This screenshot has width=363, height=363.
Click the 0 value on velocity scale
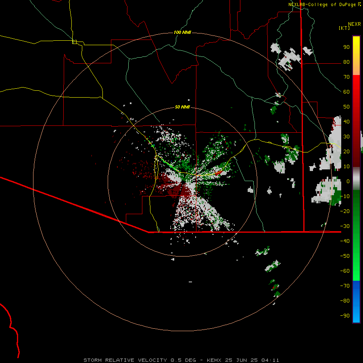(x=348, y=181)
